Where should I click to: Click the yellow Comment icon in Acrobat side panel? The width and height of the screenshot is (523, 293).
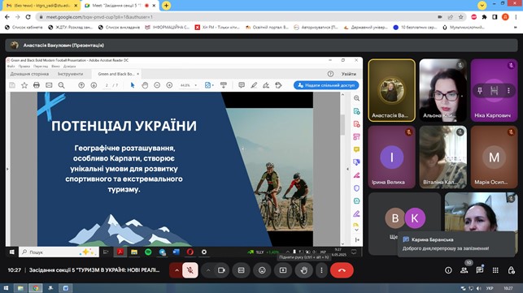[x=356, y=149]
